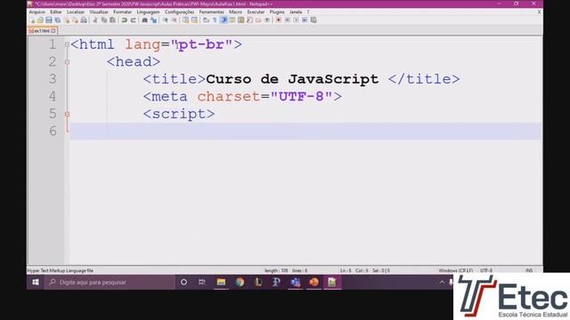Screen dimensions: 570x320
Task: Click the Paste toolbar icon
Action: pyautogui.click(x=112, y=20)
